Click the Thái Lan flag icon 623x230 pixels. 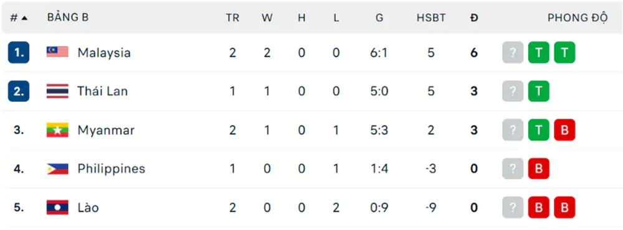pos(57,91)
